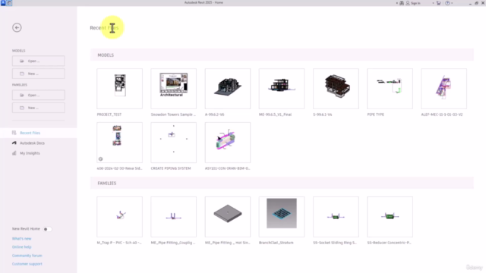The width and height of the screenshot is (486, 273).
Task: Open a family with the Families Open button
Action: [x=39, y=95]
